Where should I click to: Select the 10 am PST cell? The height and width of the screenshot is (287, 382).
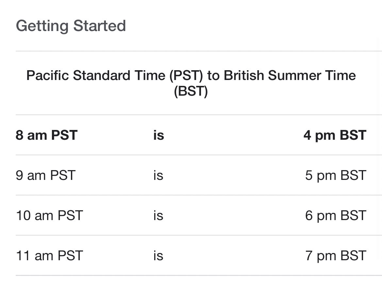(49, 215)
